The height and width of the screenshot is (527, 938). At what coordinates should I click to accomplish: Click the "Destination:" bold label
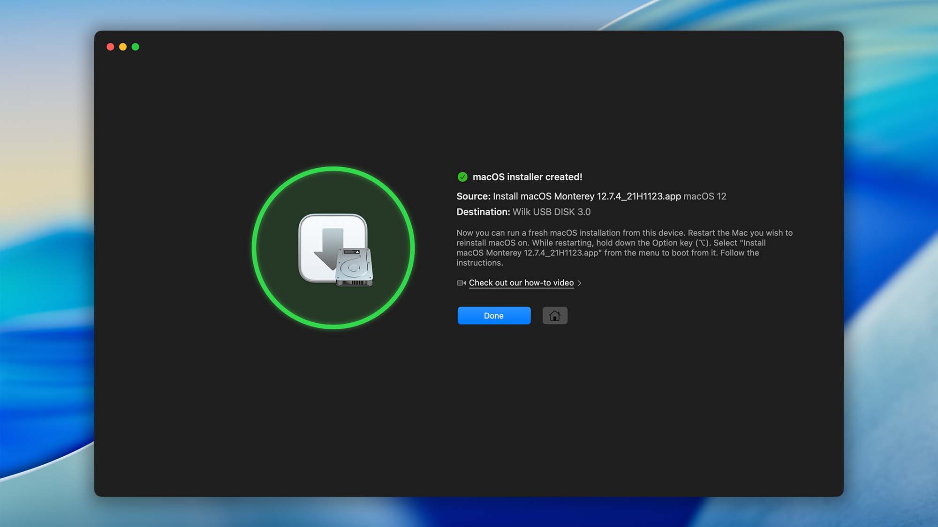(x=483, y=212)
